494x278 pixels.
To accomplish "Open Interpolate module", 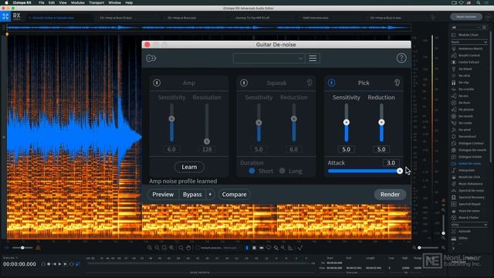I will pyautogui.click(x=463, y=170).
